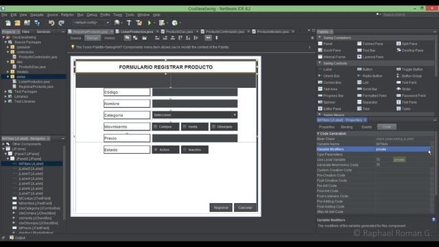Collapse the Swing Controls palette section
The height and width of the screenshot is (247, 439).
tap(320, 63)
